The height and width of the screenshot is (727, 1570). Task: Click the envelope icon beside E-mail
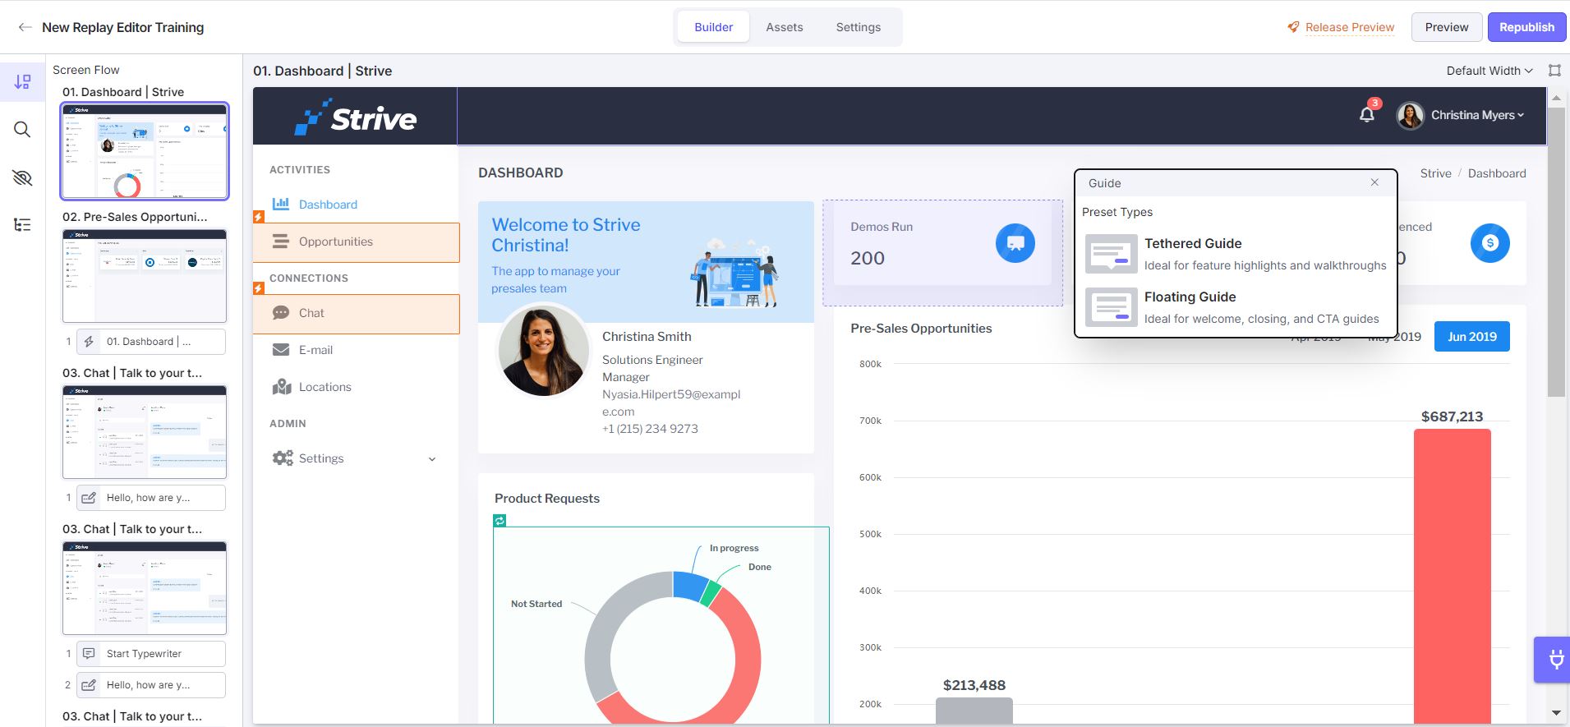pyautogui.click(x=281, y=350)
